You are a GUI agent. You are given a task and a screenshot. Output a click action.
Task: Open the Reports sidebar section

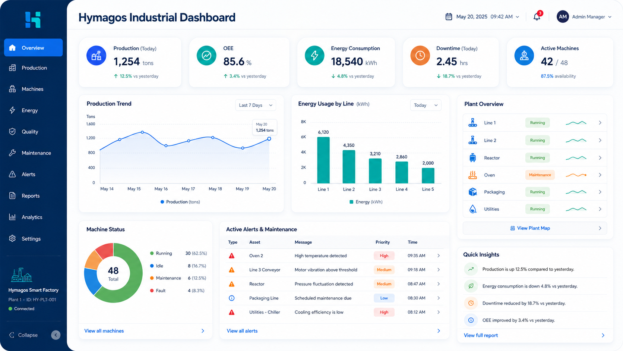coord(33,196)
